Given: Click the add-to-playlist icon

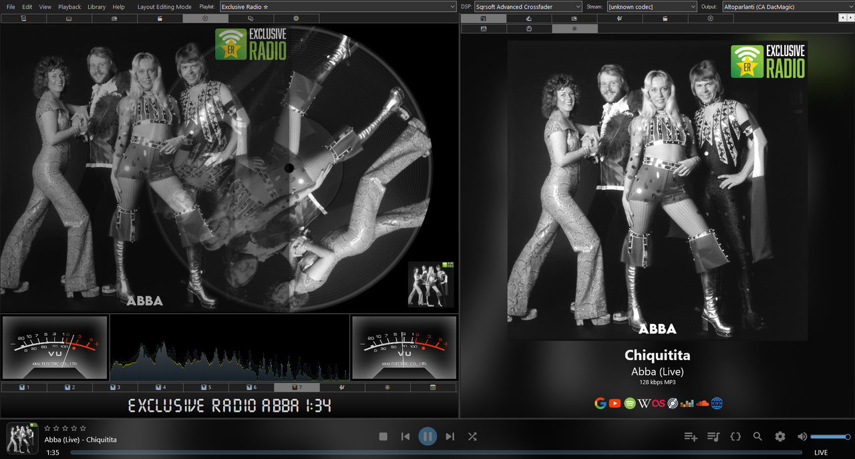Looking at the screenshot, I should pyautogui.click(x=691, y=436).
